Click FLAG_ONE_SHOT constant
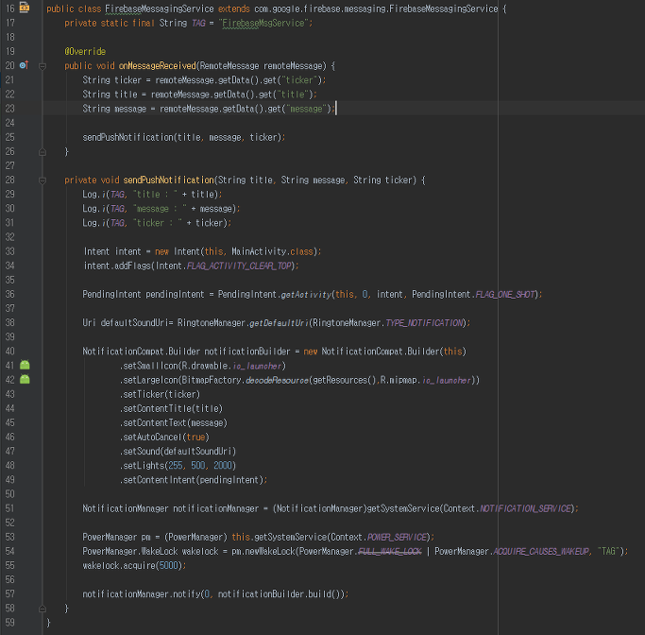This screenshot has width=645, height=635. click(505, 295)
